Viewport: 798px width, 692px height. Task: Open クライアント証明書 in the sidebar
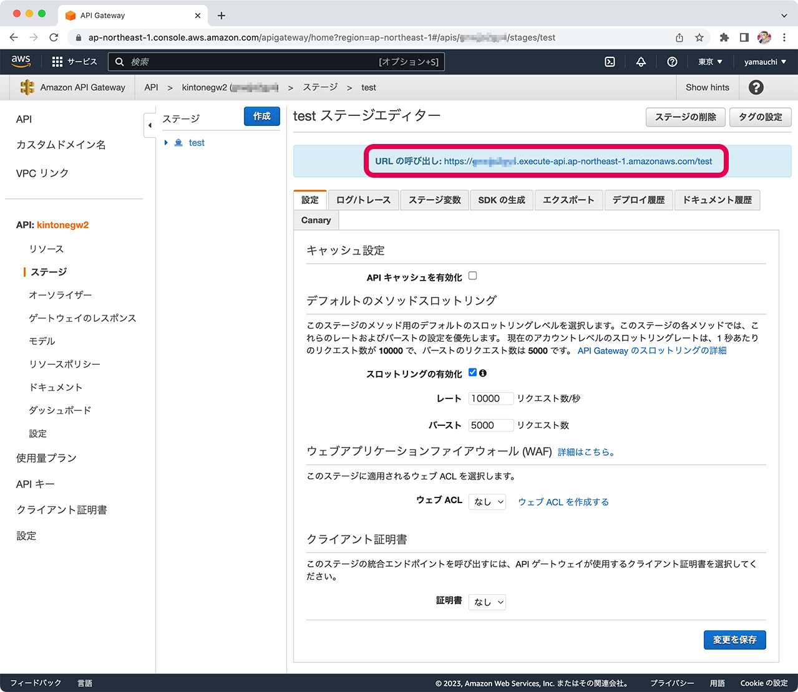[x=62, y=509]
